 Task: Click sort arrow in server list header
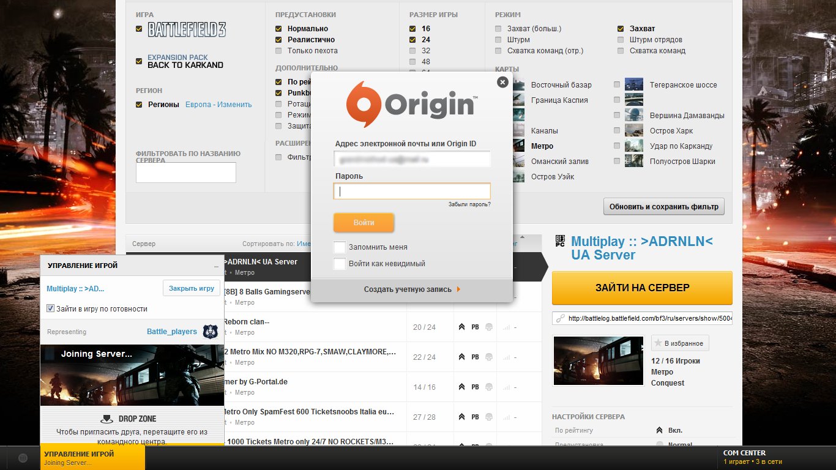point(522,237)
